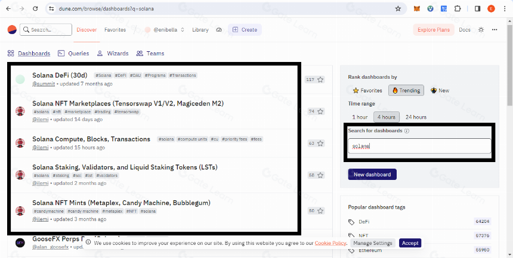Star the Solana NFT Marketplaces dashboard
The height and width of the screenshot is (258, 513).
[x=320, y=111]
